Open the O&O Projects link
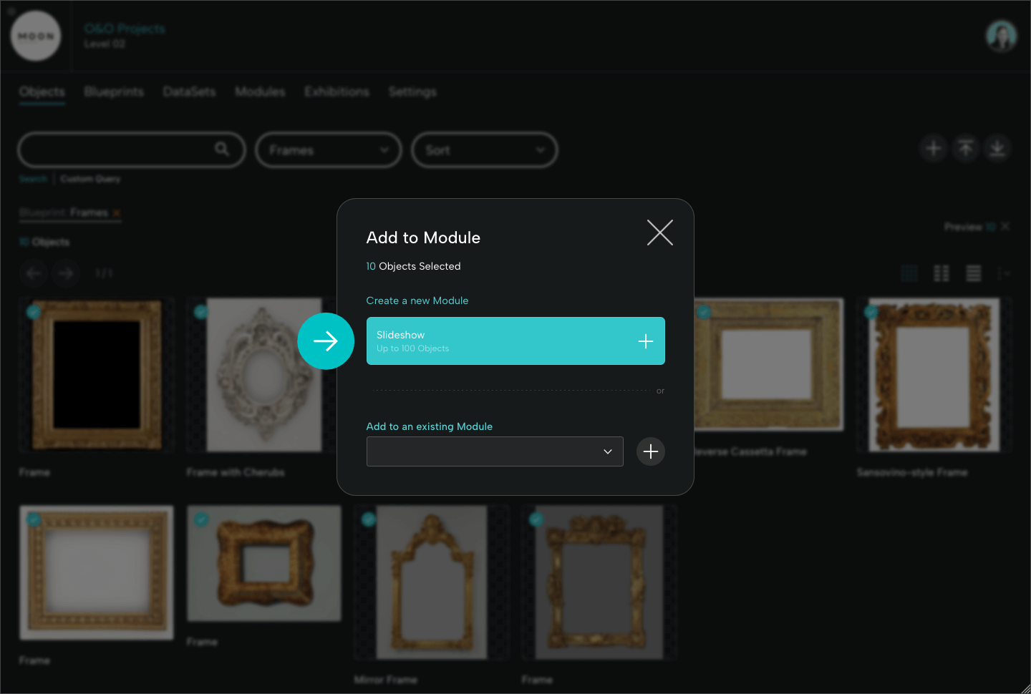The height and width of the screenshot is (694, 1031). point(125,29)
